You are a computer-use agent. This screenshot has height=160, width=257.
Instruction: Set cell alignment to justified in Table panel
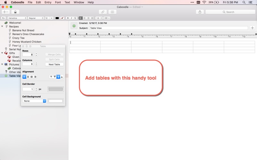31,77
